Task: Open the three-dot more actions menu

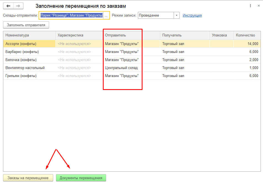Action: tap(250, 6)
